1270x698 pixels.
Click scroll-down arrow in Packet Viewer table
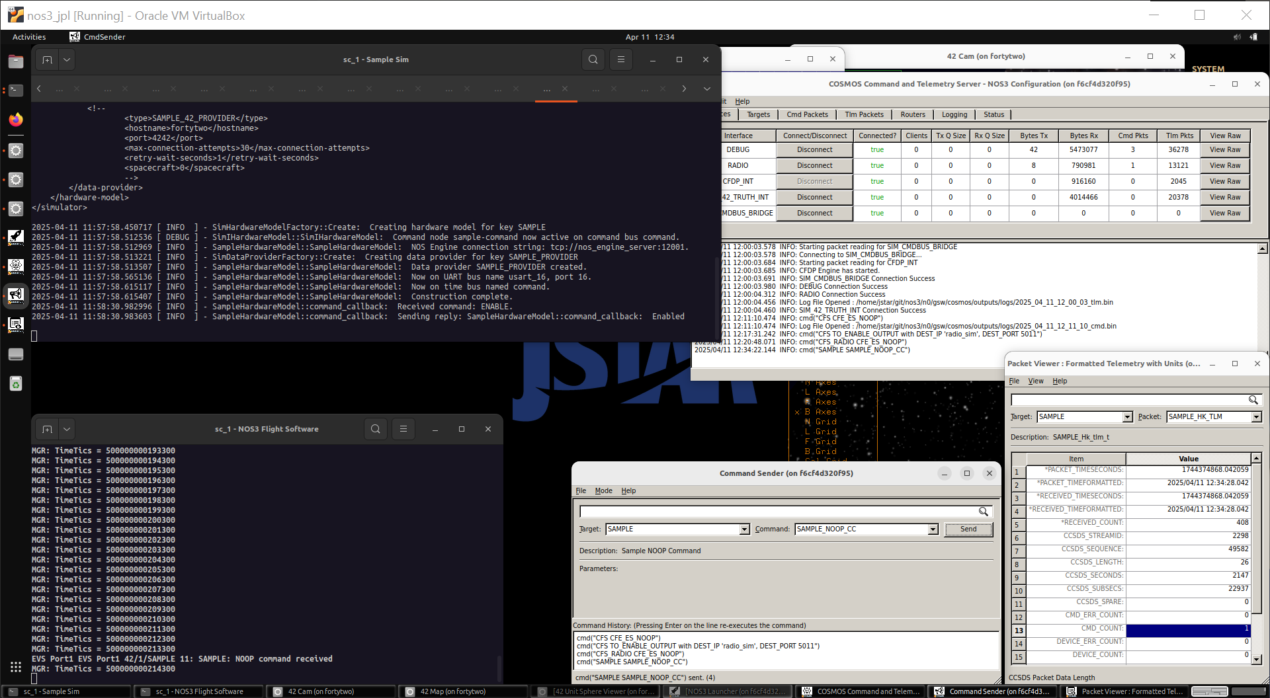pyautogui.click(x=1256, y=659)
